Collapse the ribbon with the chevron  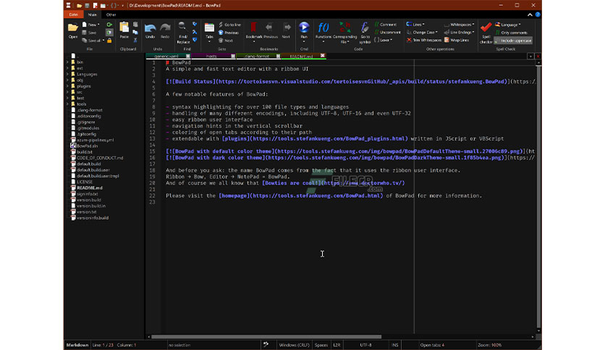[x=530, y=14]
